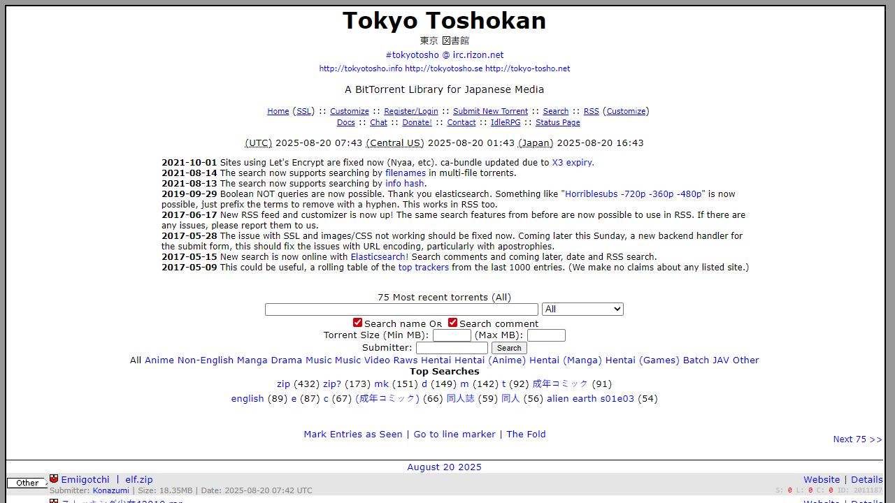Open the IdleRPG link

coord(506,122)
